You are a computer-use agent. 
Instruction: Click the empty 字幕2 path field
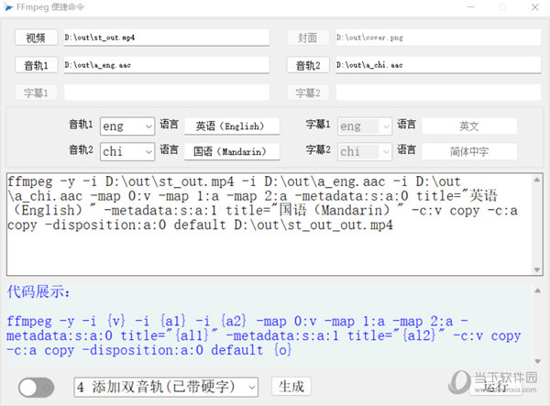tap(438, 93)
